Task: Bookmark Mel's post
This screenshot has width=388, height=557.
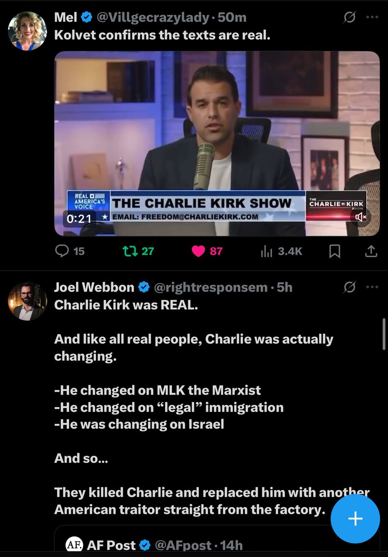Action: (x=335, y=252)
